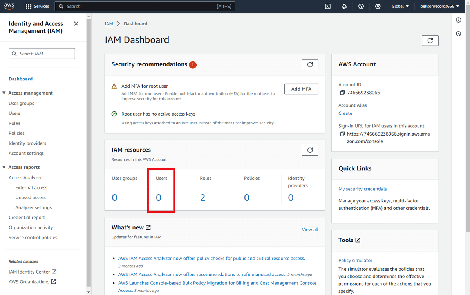
Task: Open the CloudShell terminal icon
Action: click(x=328, y=6)
